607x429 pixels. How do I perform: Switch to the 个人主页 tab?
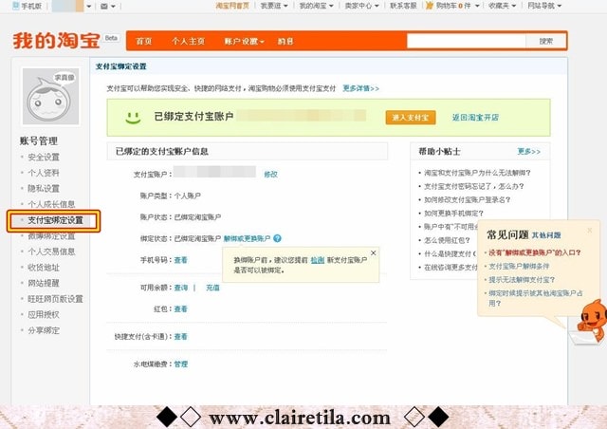189,42
